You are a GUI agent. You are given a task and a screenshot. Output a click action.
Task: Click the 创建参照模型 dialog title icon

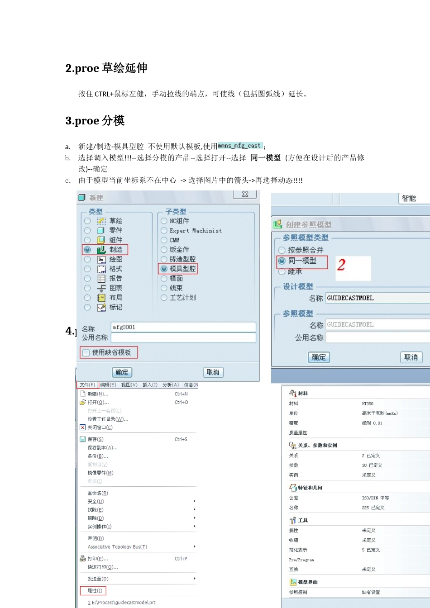tap(277, 224)
